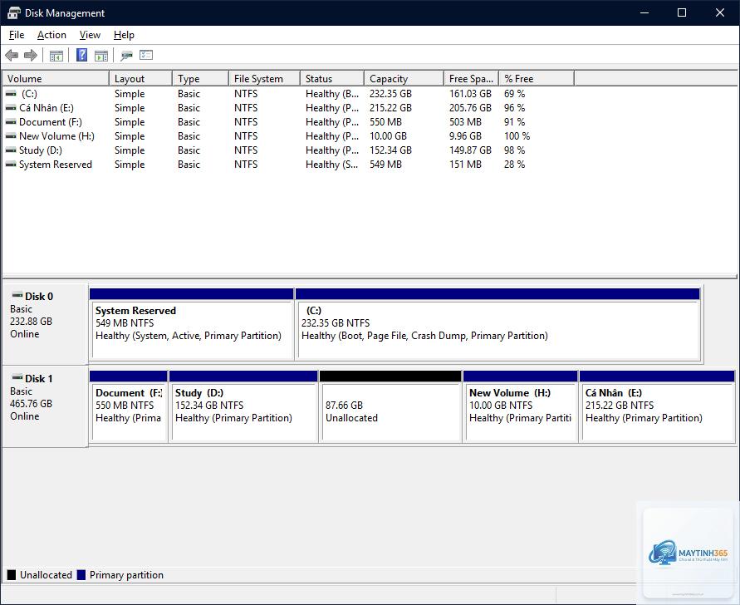Image resolution: width=740 pixels, height=605 pixels.
Task: Sort by the Status column header
Action: 332,78
